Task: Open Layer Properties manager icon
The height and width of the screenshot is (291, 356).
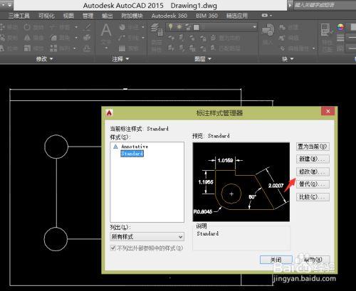Action: pyautogui.click(x=157, y=29)
